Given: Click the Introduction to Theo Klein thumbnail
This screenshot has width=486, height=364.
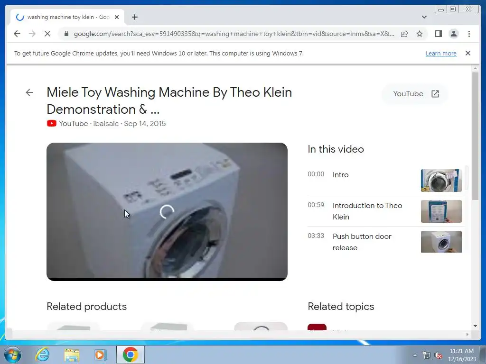Looking at the screenshot, I should click(x=441, y=211).
